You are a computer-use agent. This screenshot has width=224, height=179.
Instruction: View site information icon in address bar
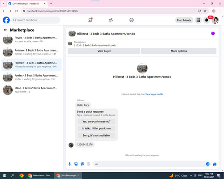pos(24,11)
